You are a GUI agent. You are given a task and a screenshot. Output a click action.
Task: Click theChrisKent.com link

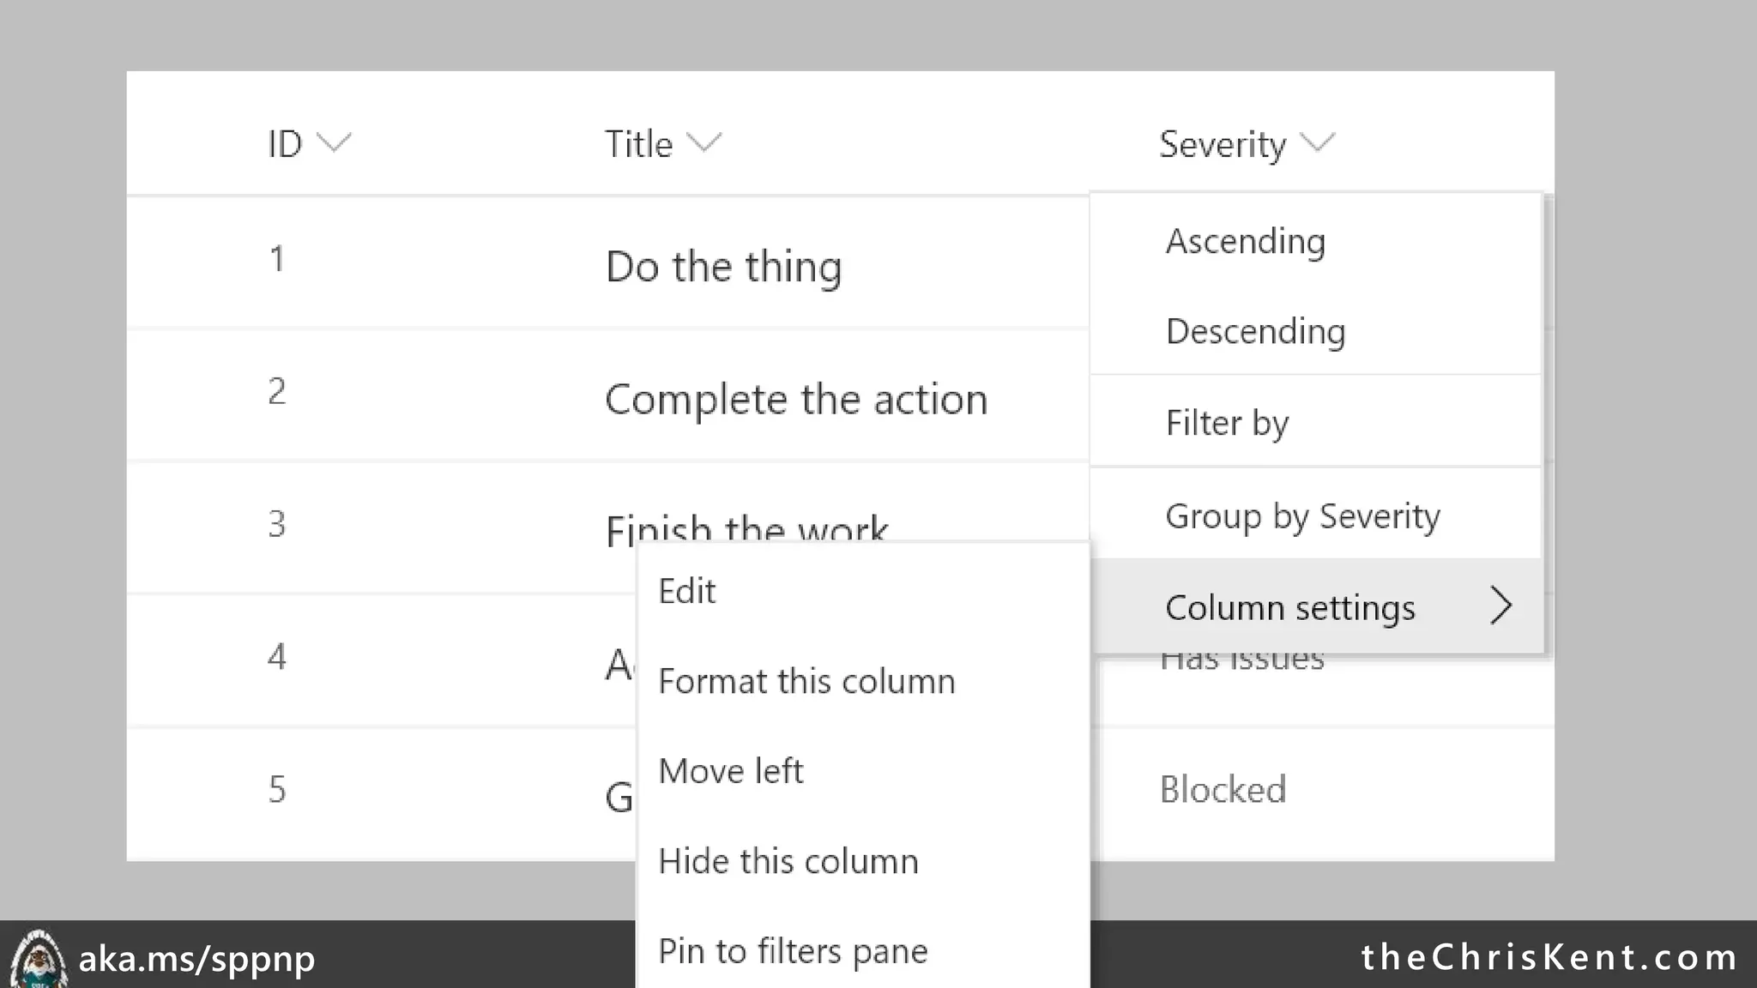(1549, 957)
